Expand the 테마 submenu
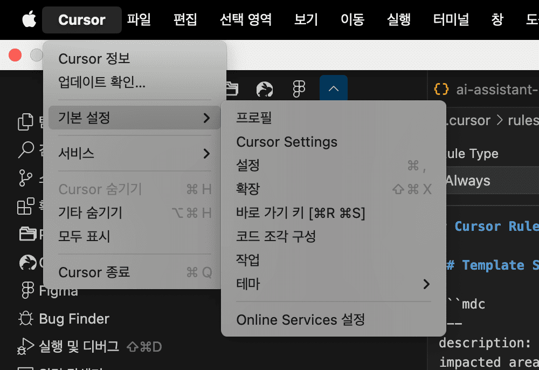This screenshot has height=370, width=539. click(334, 284)
